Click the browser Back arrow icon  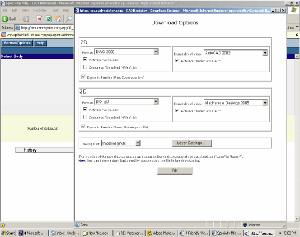[5, 19]
